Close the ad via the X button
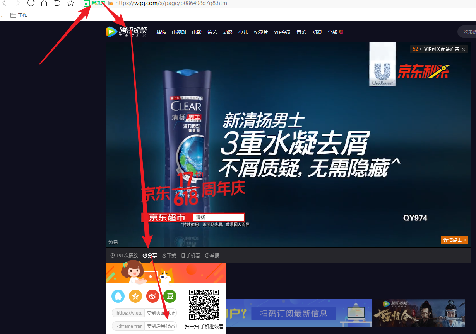The width and height of the screenshot is (476, 334). point(463,49)
